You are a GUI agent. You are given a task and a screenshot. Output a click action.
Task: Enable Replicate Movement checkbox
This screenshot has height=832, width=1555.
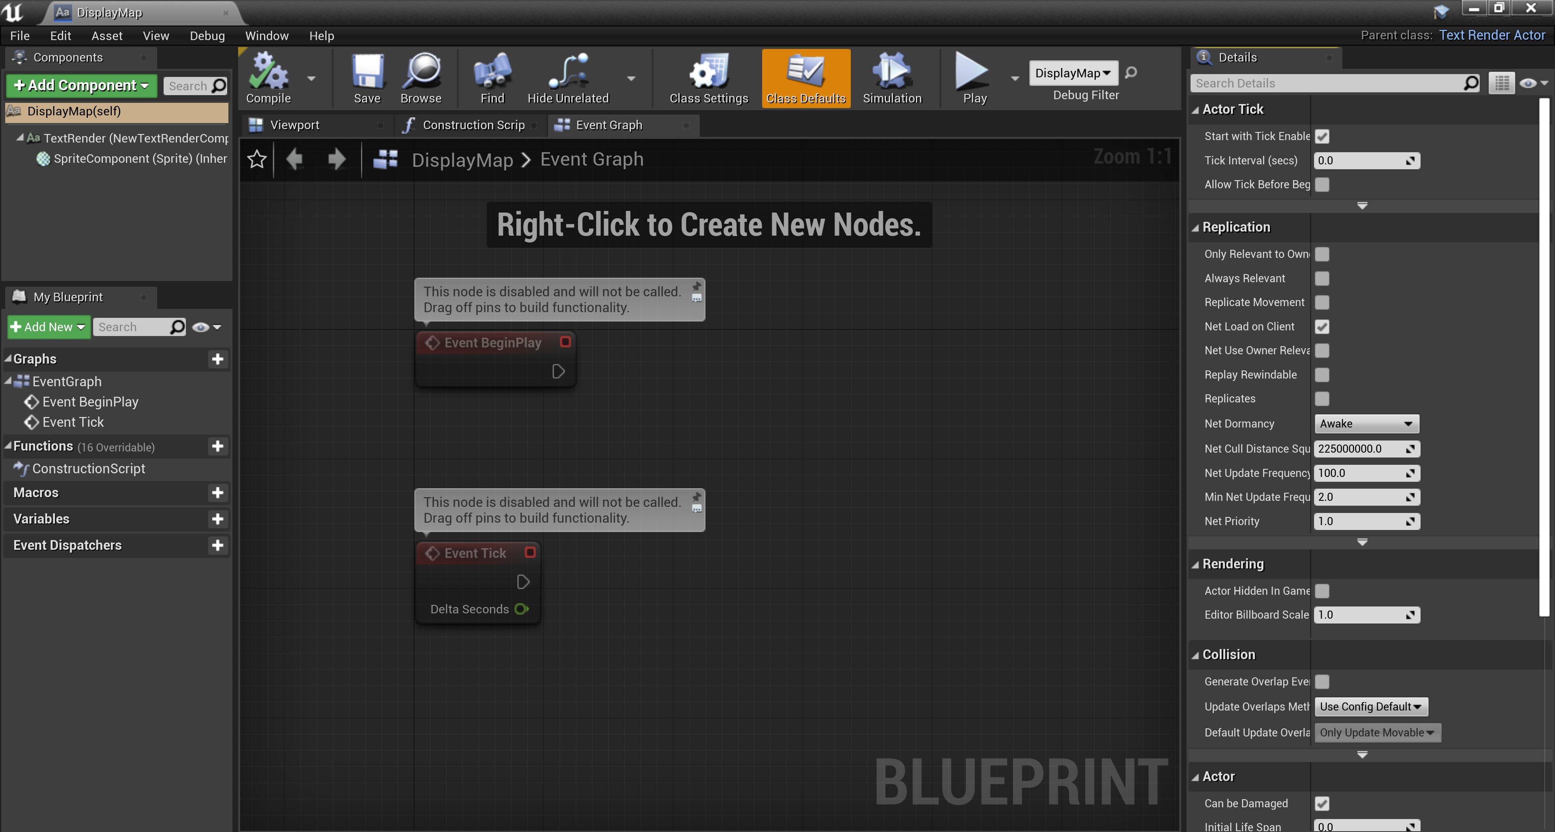pos(1322,302)
